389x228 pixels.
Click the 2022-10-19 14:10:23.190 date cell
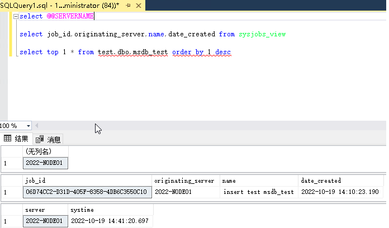tap(340, 192)
